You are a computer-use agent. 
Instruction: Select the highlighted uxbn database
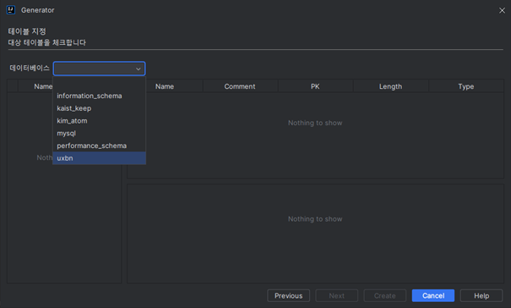[x=99, y=158]
